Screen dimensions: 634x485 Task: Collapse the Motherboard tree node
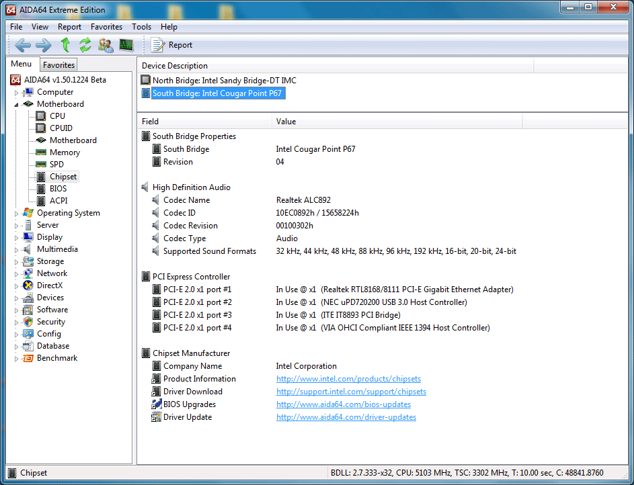(16, 105)
